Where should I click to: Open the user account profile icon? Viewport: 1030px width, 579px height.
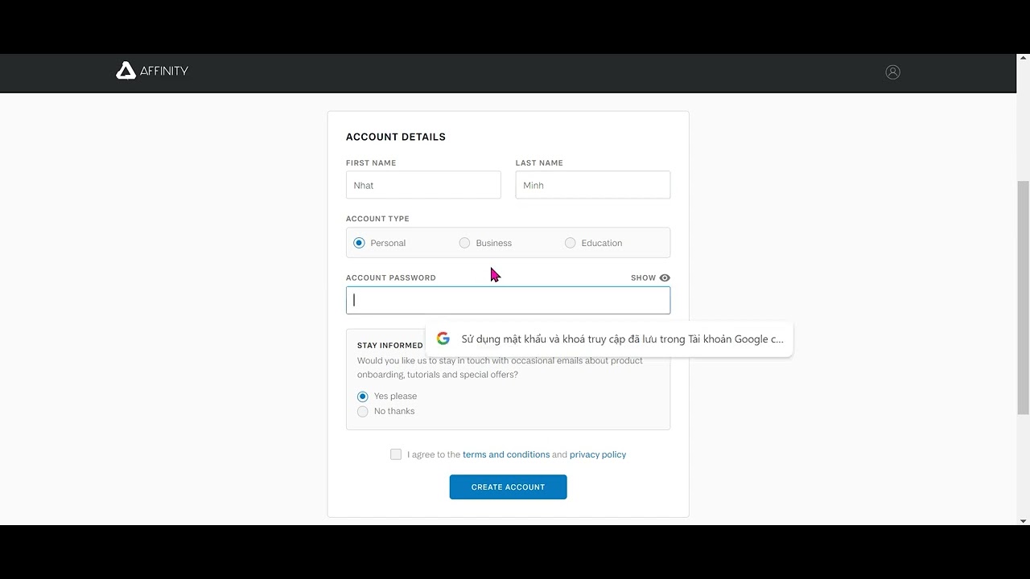[892, 72]
